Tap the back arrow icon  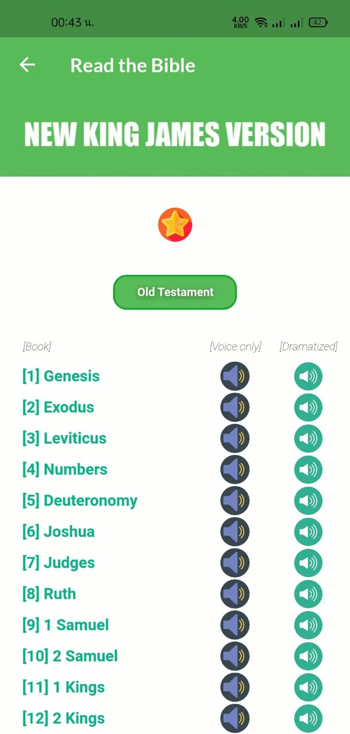click(27, 65)
